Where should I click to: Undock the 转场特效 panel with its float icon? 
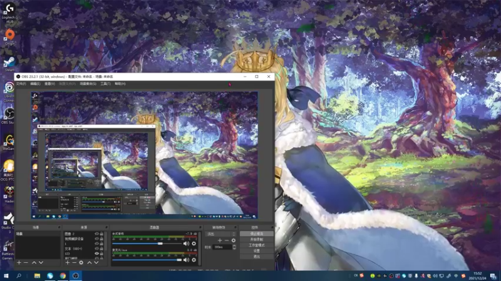(235, 227)
